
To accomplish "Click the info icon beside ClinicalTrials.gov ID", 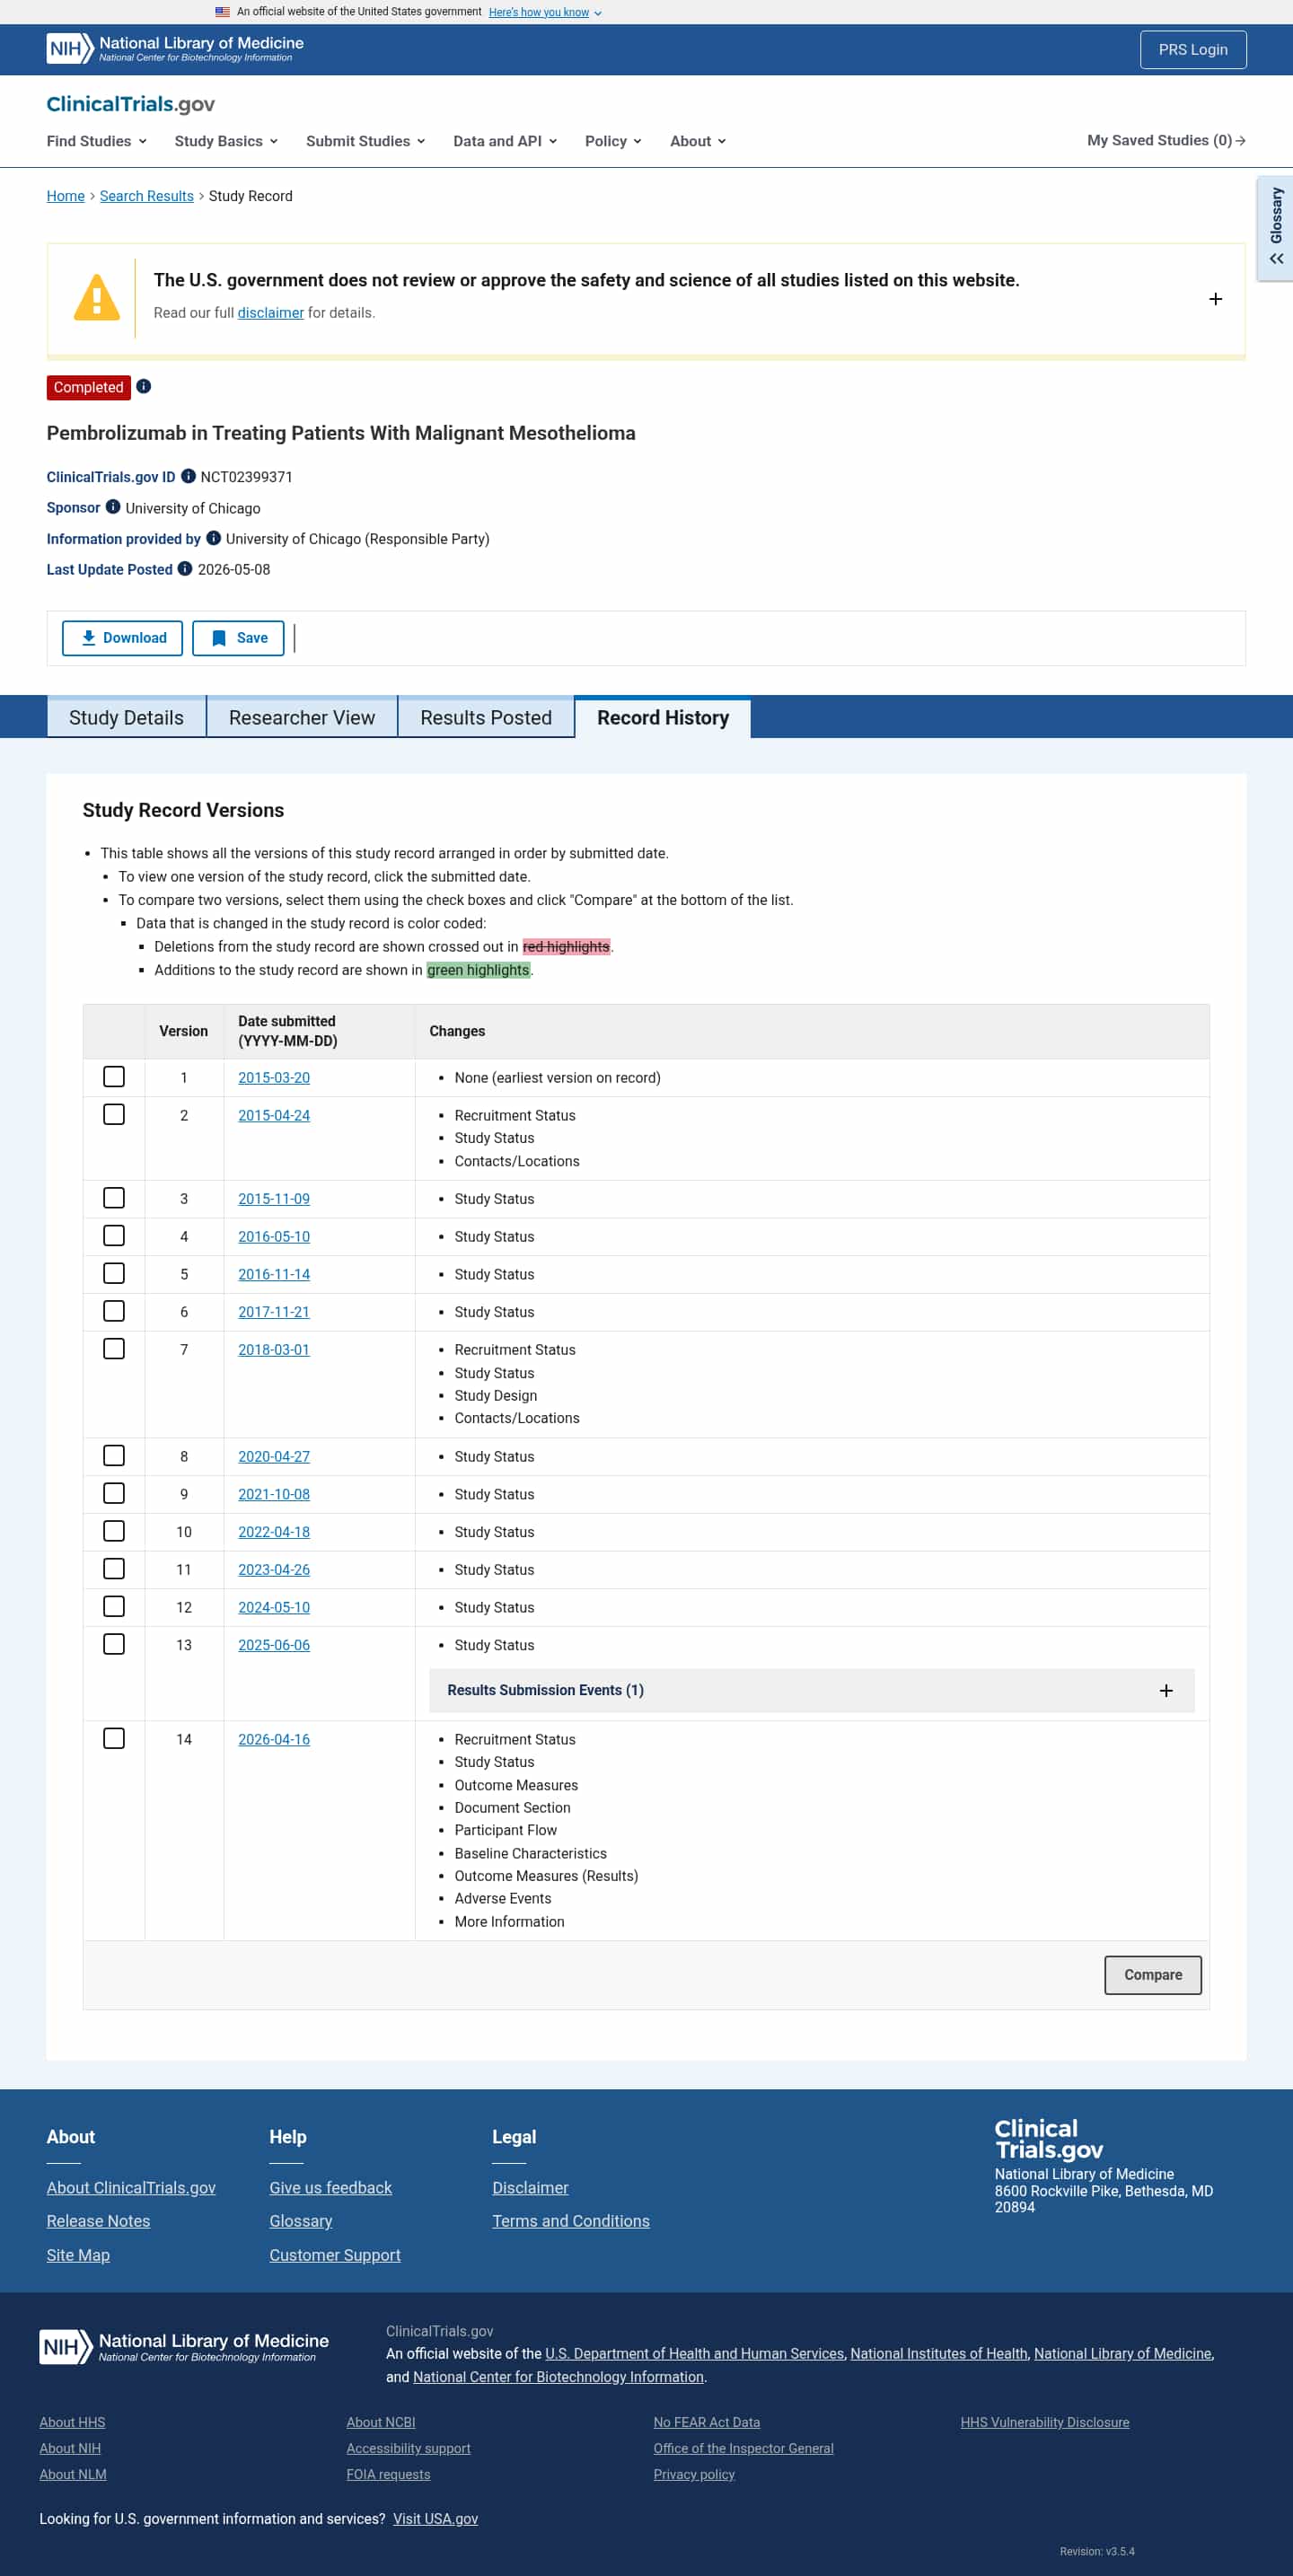I will [x=188, y=476].
